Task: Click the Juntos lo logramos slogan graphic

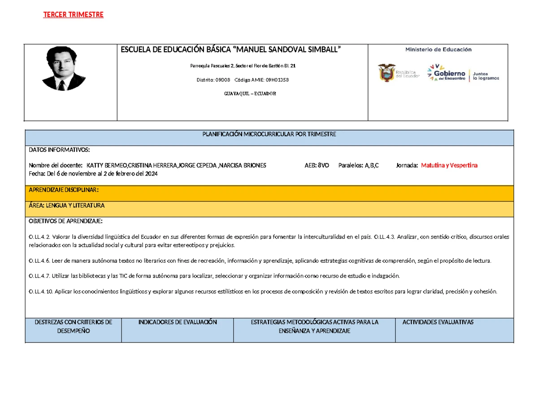Action: pos(485,75)
